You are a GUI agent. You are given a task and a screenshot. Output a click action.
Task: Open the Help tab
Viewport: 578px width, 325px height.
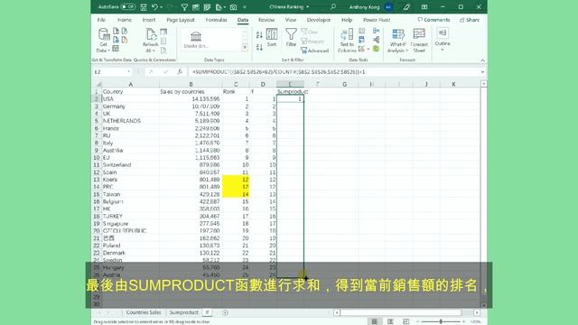click(347, 20)
